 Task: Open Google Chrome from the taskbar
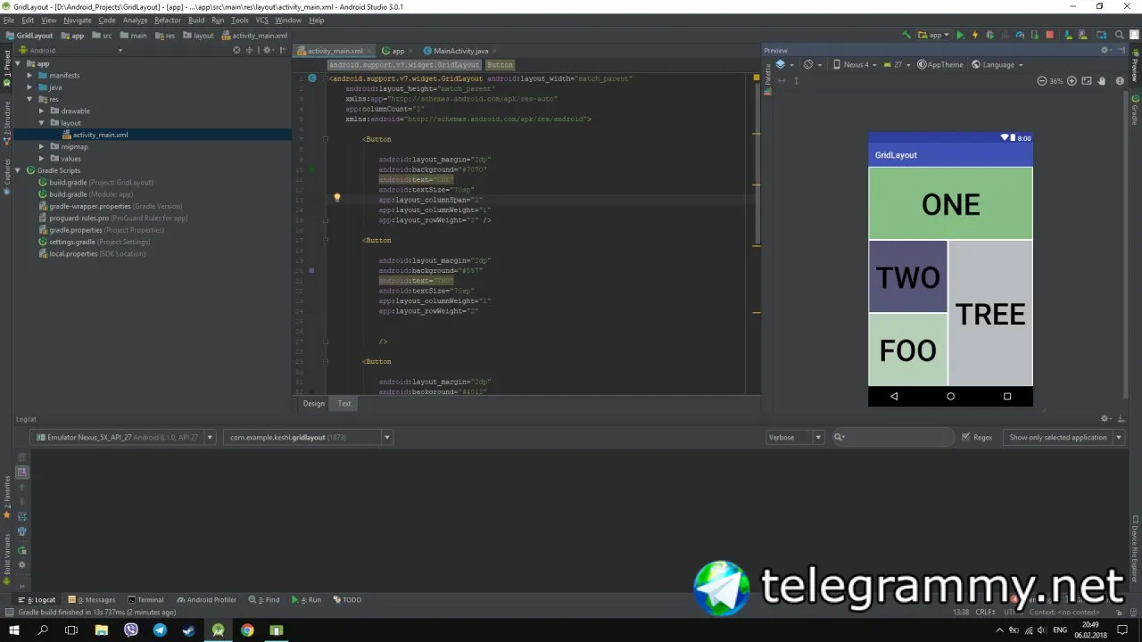[247, 630]
